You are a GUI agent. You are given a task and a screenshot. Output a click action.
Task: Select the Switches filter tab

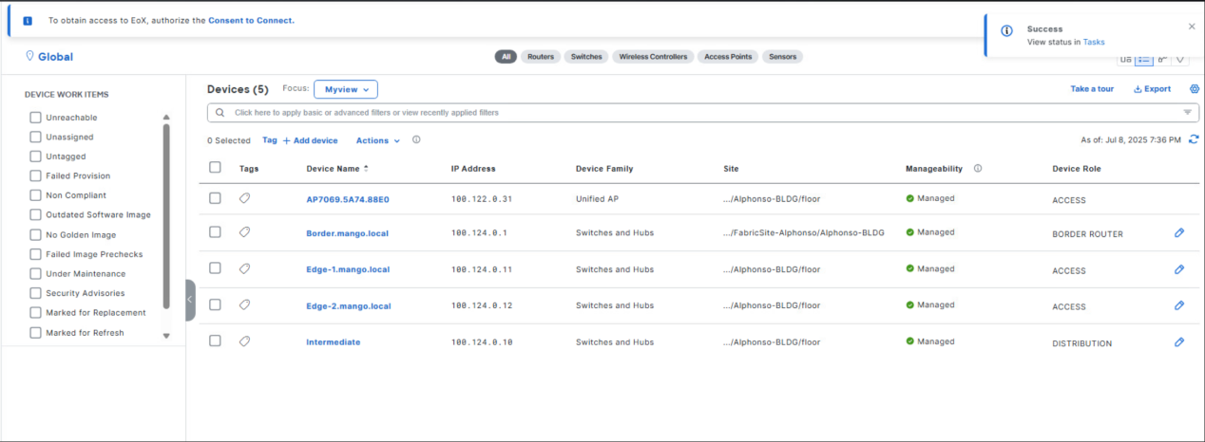point(586,57)
